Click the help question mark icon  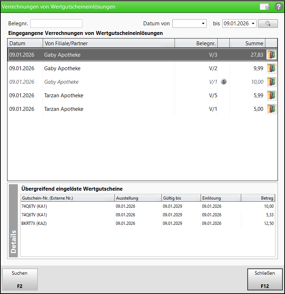pos(278,7)
